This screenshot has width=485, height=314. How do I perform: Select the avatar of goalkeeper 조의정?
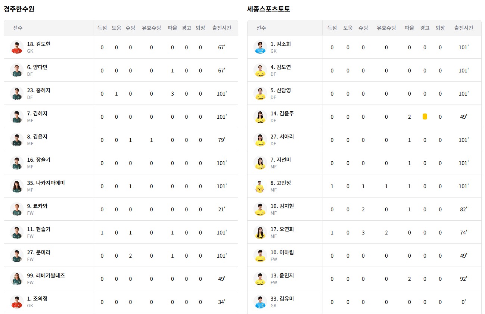point(17,302)
